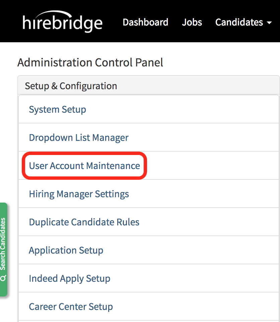Click the hirebridge logo
Viewport: 280px width, 322px height.
coord(63,22)
